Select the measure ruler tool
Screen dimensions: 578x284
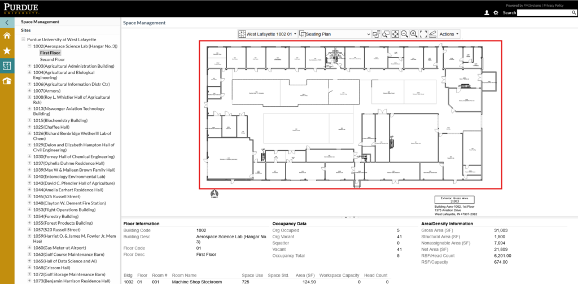coord(433,34)
